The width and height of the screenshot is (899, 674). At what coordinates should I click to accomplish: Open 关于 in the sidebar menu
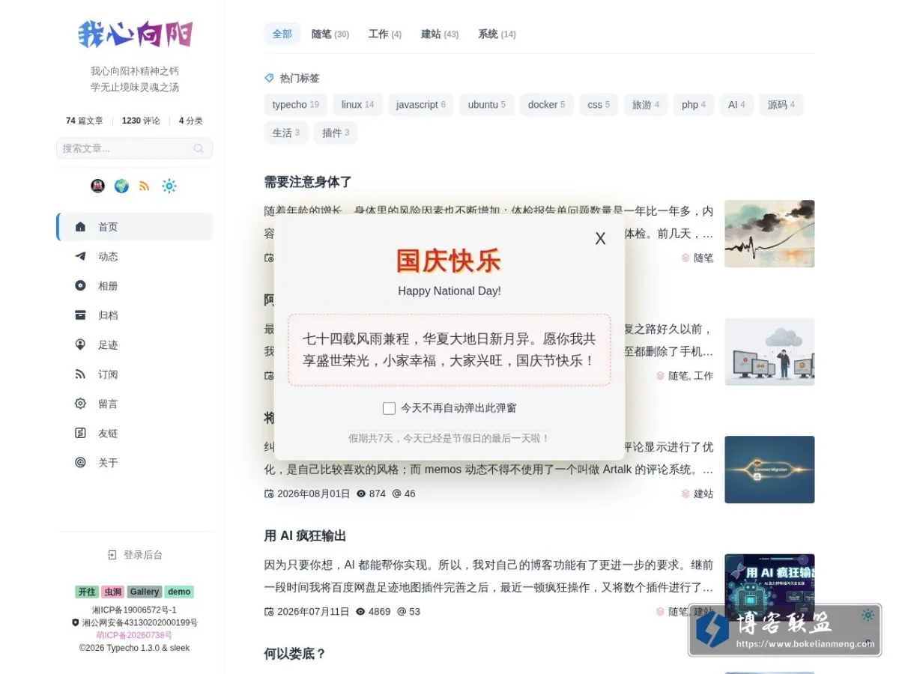coord(135,463)
